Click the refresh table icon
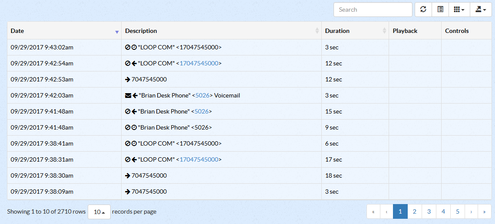This screenshot has width=495, height=224. click(423, 10)
